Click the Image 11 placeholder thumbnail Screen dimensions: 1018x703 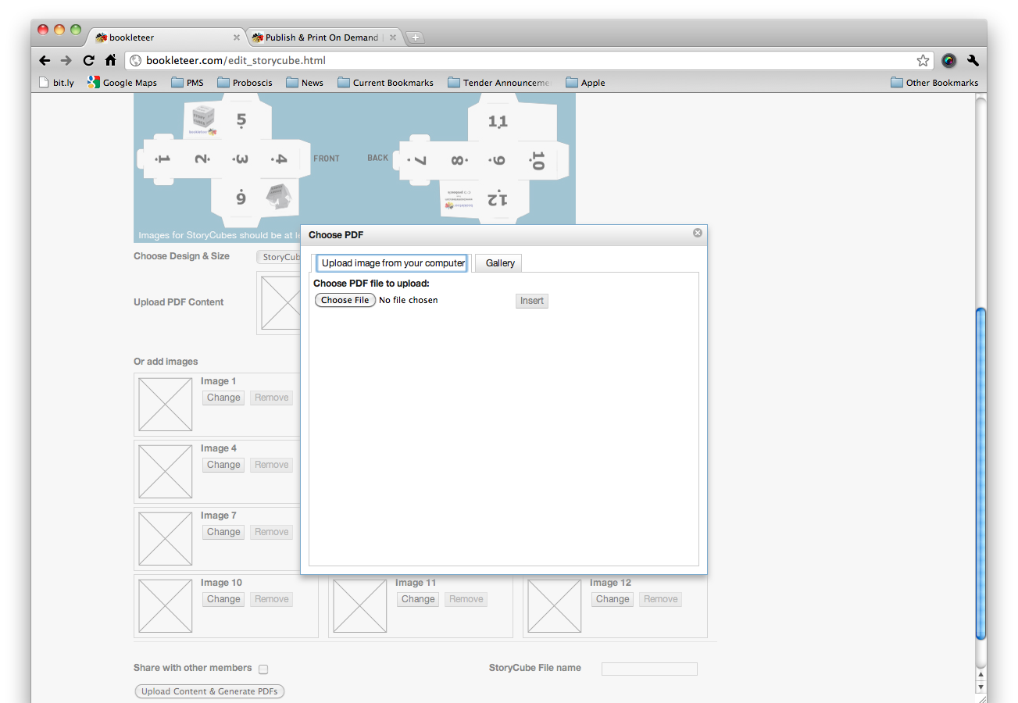coord(360,606)
